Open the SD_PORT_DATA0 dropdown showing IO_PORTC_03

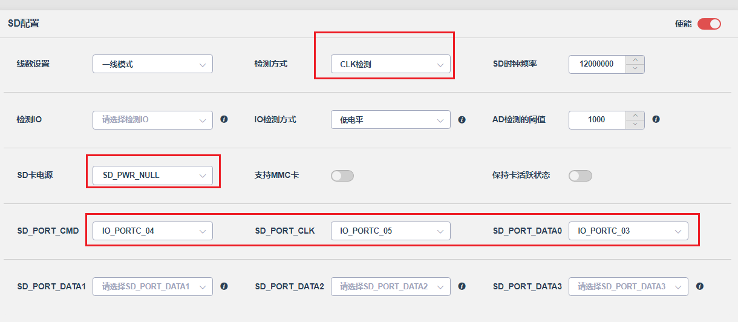tap(629, 231)
